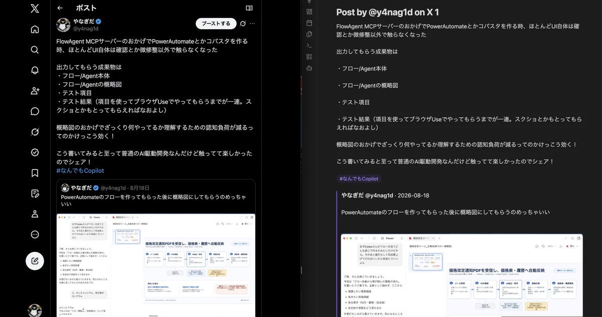The image size is (602, 317).
Task: Click the ・テスト項目 line in the note
Action: click(353, 102)
